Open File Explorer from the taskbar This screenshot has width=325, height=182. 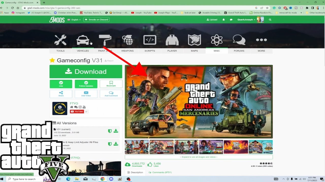77,179
